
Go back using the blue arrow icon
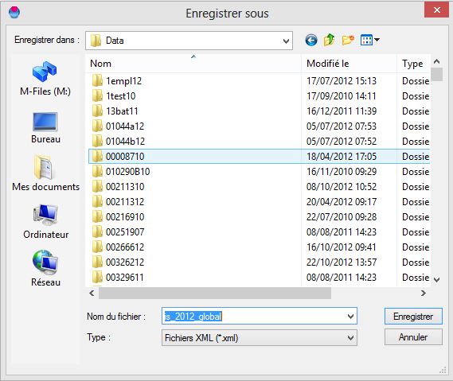[x=311, y=40]
